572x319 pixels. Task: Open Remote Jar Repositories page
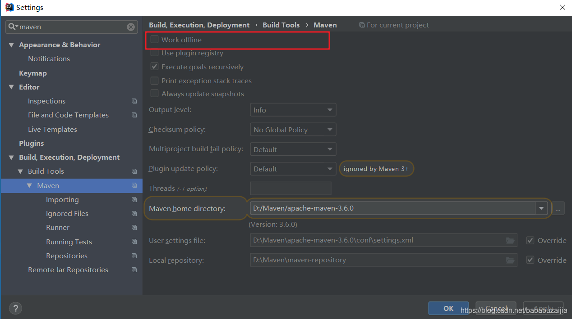tap(68, 270)
